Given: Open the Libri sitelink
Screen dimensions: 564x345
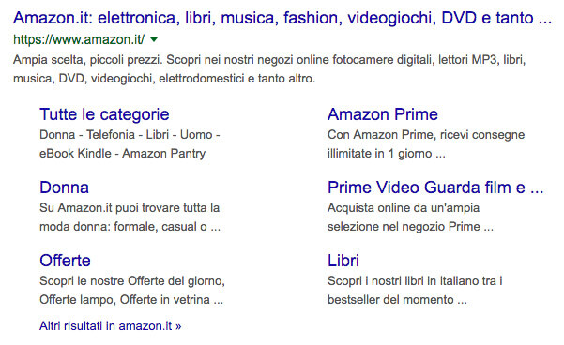Looking at the screenshot, I should 343,261.
